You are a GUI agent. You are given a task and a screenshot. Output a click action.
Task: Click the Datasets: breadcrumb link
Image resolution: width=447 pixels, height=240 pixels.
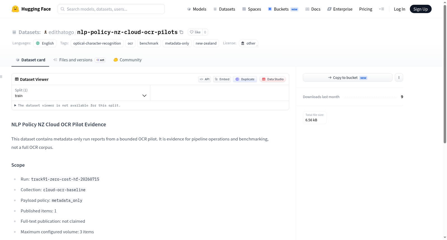click(x=30, y=32)
